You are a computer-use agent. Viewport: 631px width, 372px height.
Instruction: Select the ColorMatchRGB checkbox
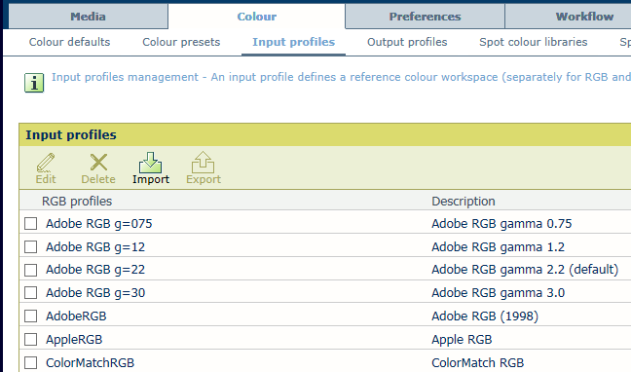click(x=30, y=362)
